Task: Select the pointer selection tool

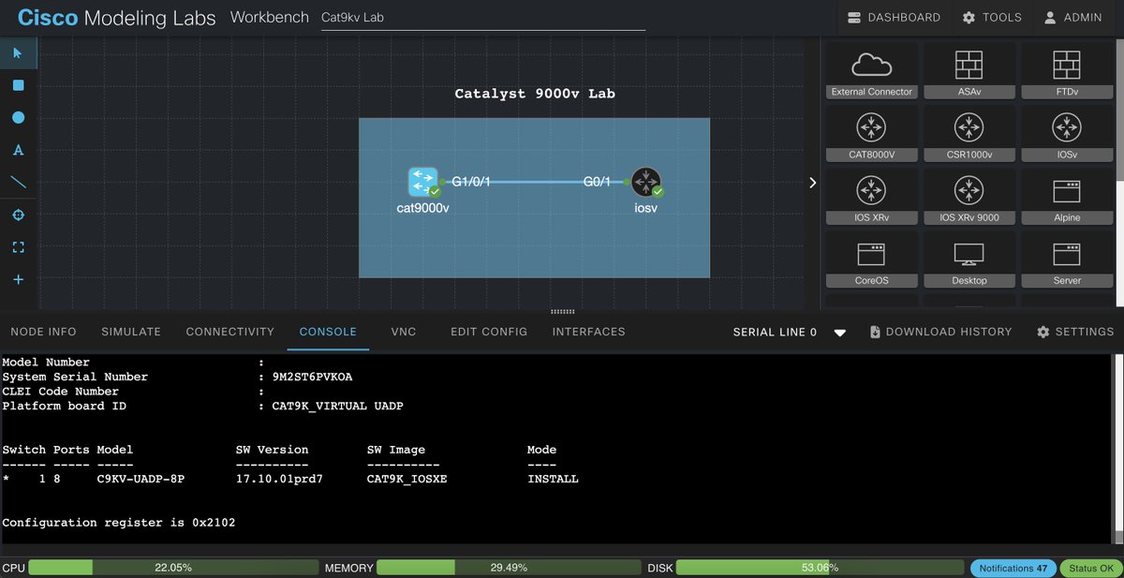Action: tap(18, 53)
